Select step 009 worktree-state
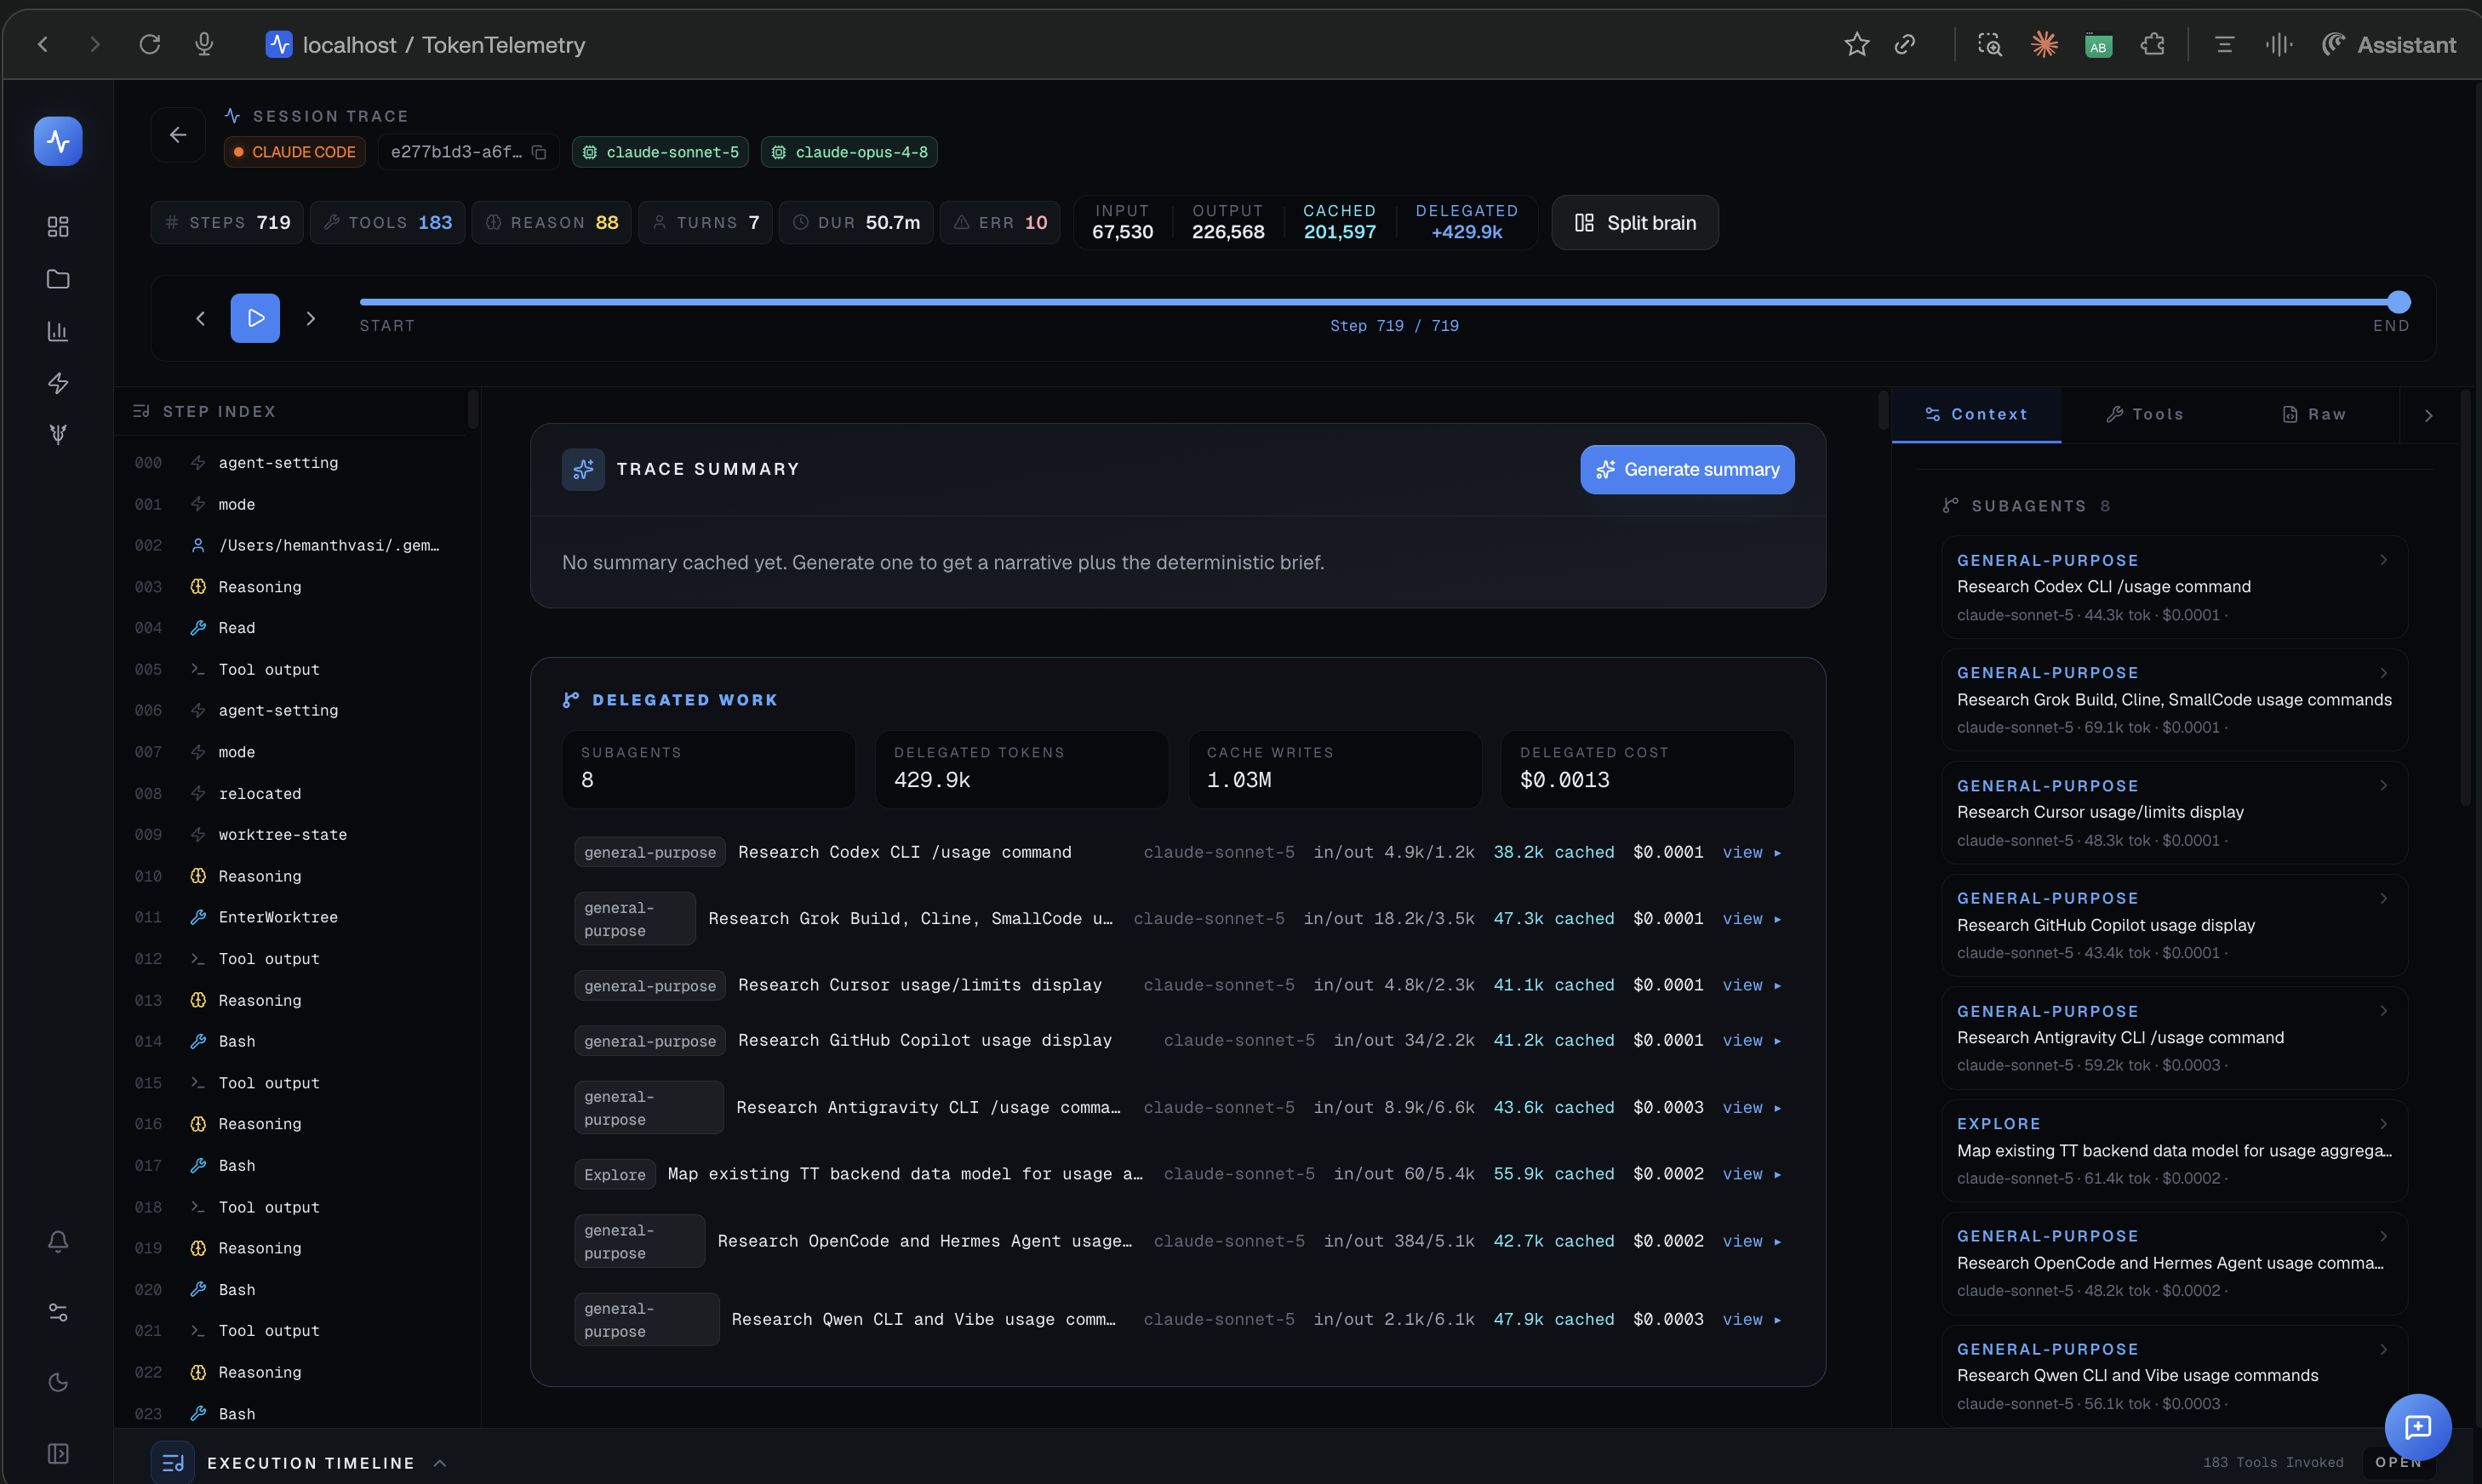The image size is (2482, 1484). coord(291,834)
